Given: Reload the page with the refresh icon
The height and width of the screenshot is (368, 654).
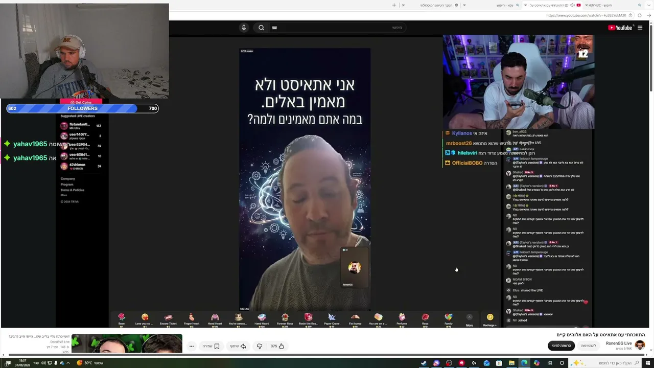Looking at the screenshot, I should point(639,15).
